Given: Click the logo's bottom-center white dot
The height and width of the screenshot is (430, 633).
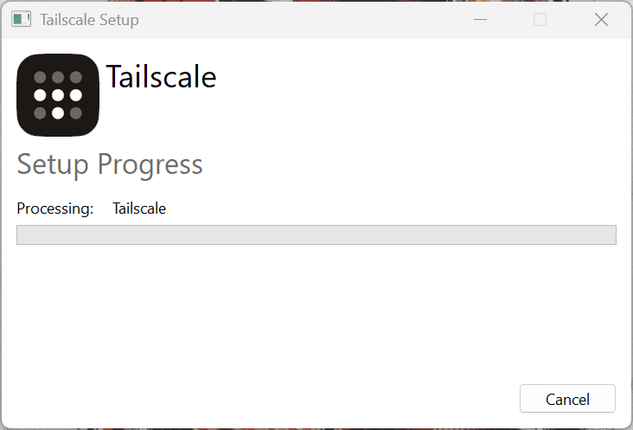Looking at the screenshot, I should pyautogui.click(x=58, y=112).
